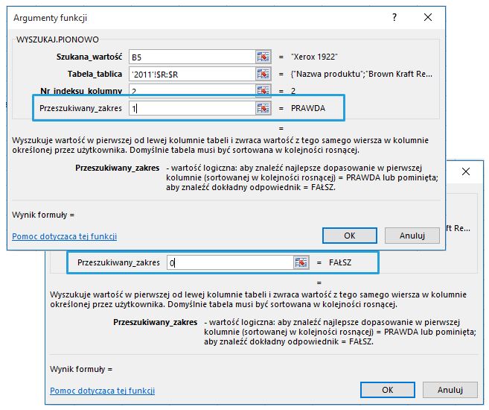Click into Tabela_tablica field with '2011'!$R:$R
This screenshot has width=489, height=410.
coord(191,74)
